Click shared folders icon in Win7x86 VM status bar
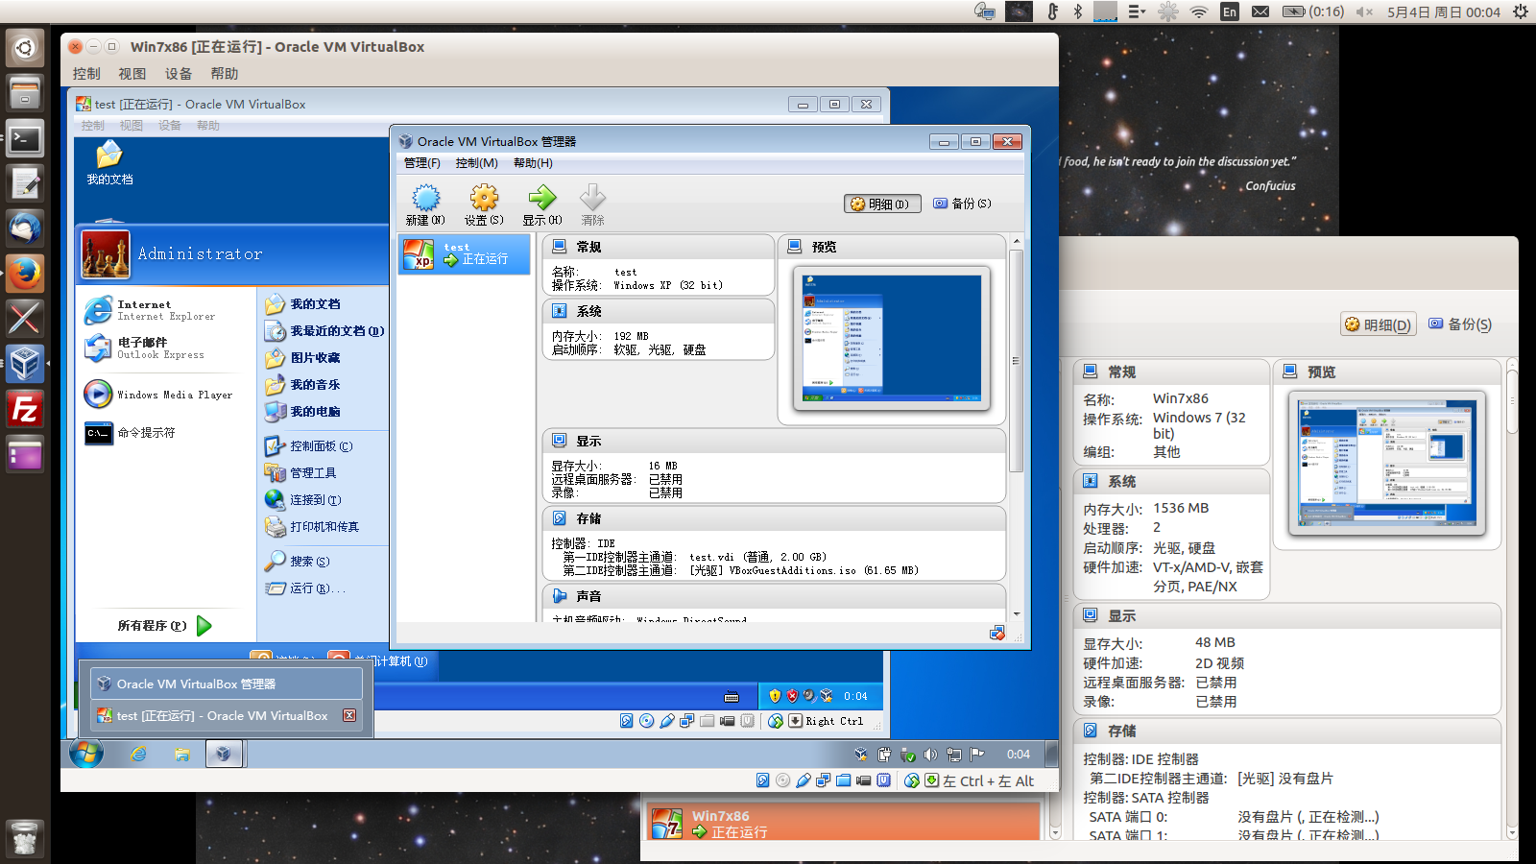The width and height of the screenshot is (1536, 864). pyautogui.click(x=843, y=780)
